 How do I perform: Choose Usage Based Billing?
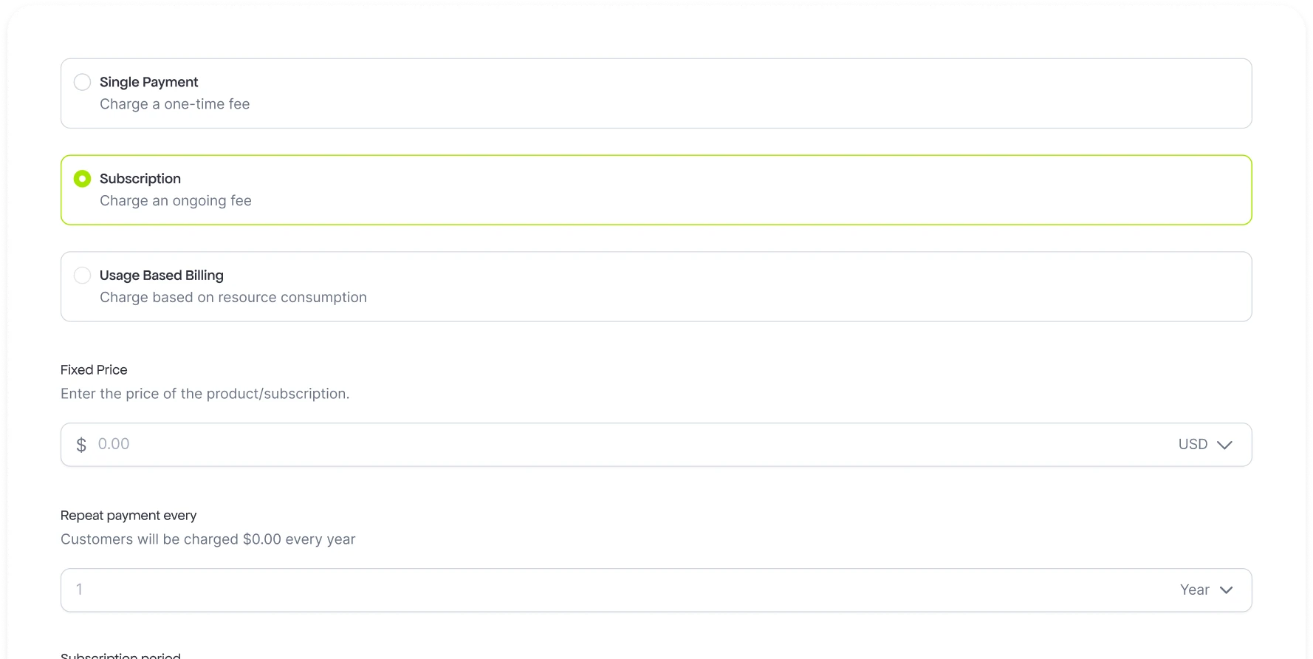[82, 275]
